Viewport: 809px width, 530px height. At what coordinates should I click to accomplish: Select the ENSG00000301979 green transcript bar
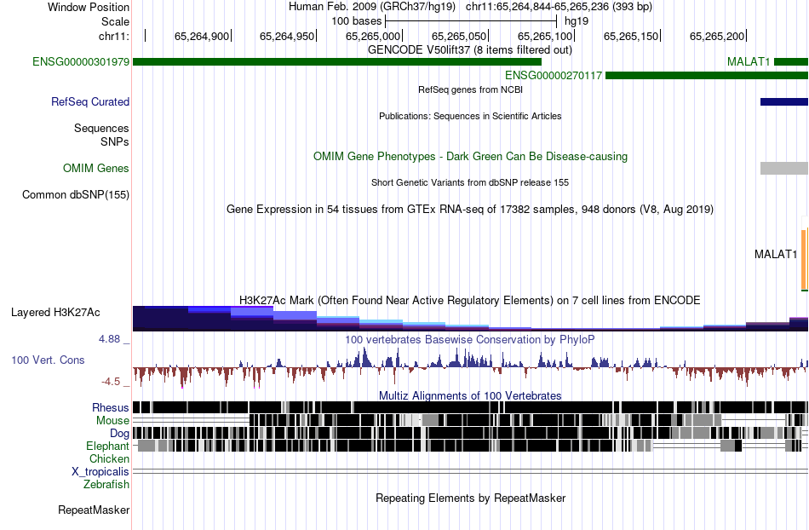coord(337,62)
